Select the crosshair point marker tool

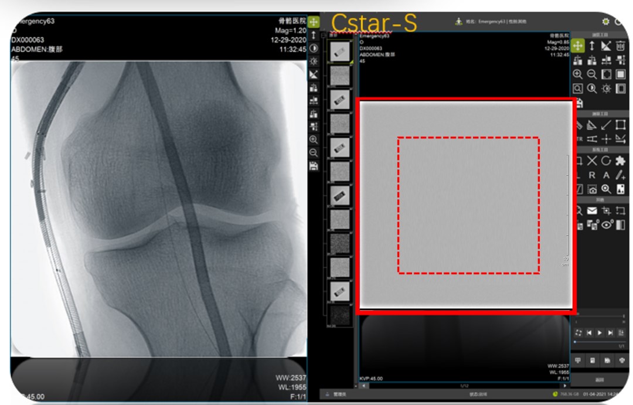coord(606,139)
